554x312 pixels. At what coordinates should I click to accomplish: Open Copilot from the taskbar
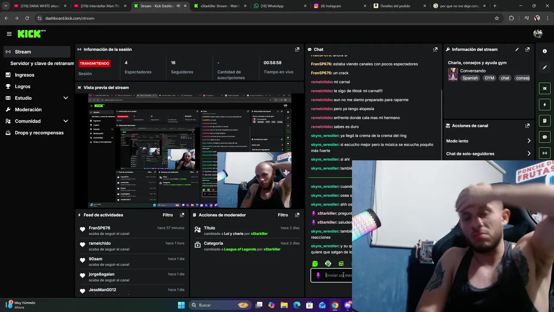point(271,305)
